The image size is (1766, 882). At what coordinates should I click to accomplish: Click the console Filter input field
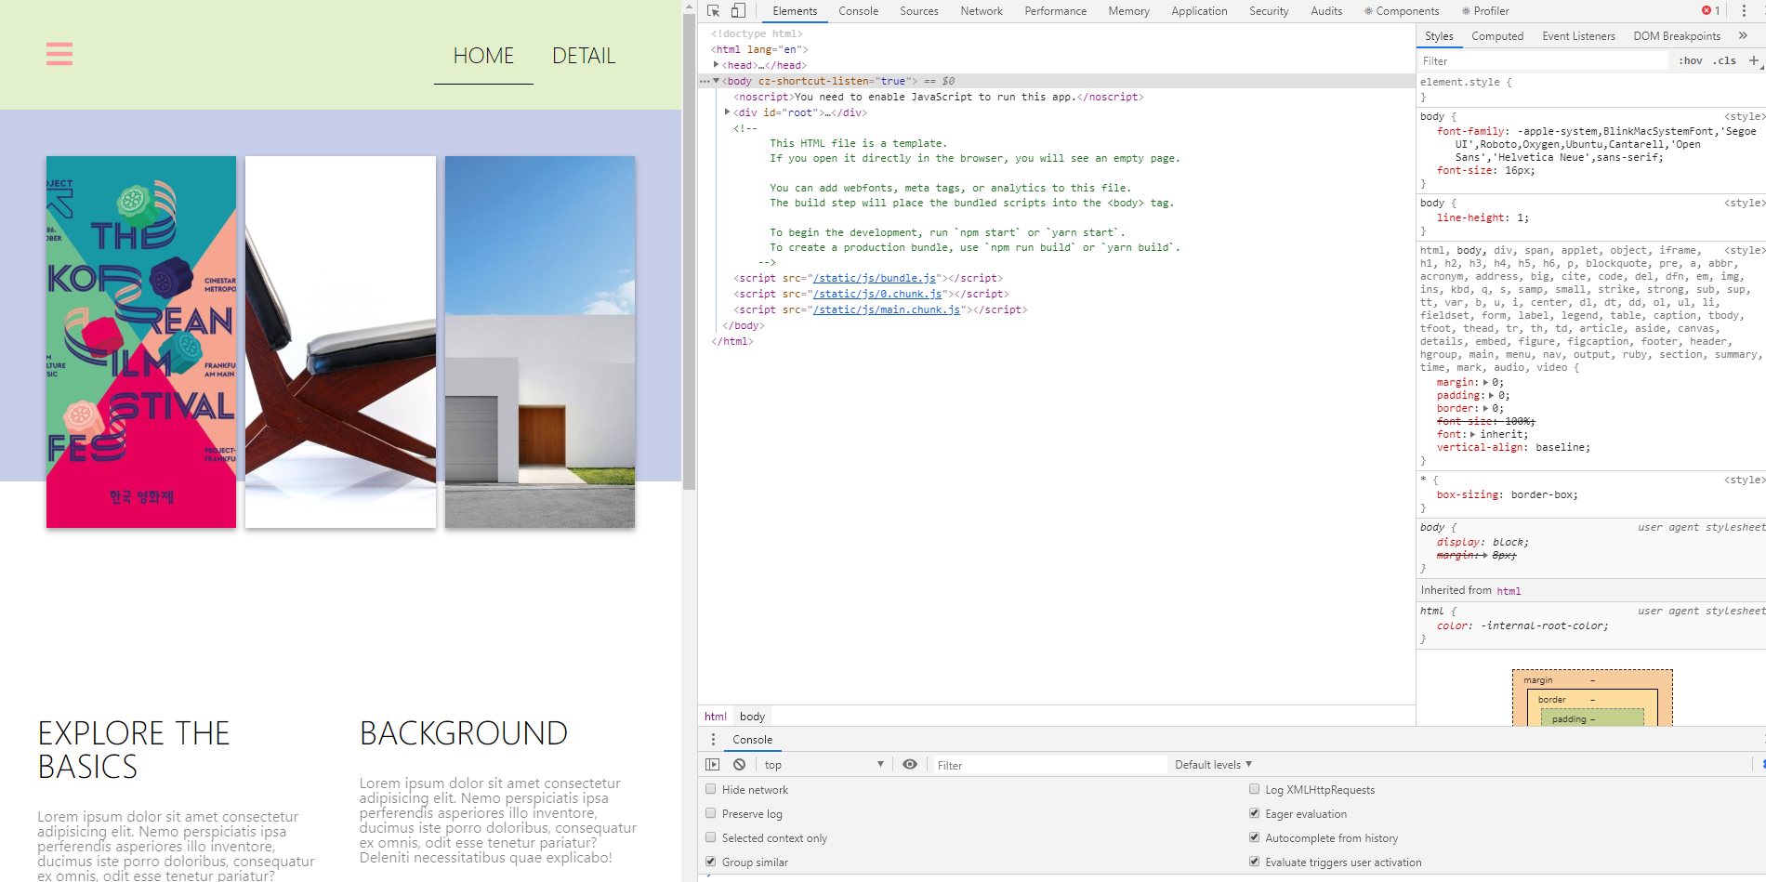1049,765
